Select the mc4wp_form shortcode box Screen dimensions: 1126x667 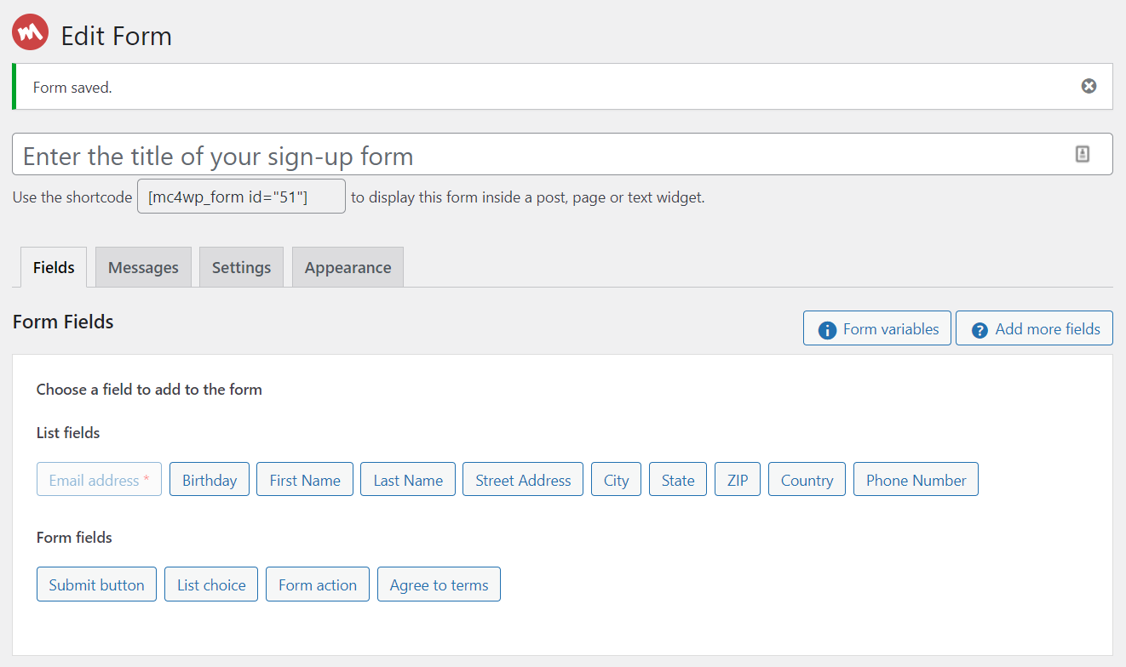click(241, 197)
